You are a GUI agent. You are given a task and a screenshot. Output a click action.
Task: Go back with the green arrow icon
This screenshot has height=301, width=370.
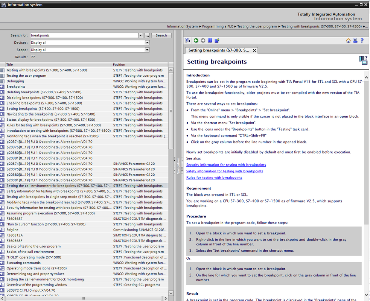[196, 41]
